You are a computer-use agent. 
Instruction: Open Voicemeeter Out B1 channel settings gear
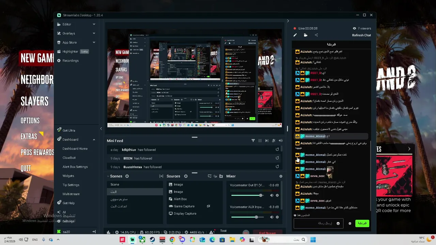[277, 195]
